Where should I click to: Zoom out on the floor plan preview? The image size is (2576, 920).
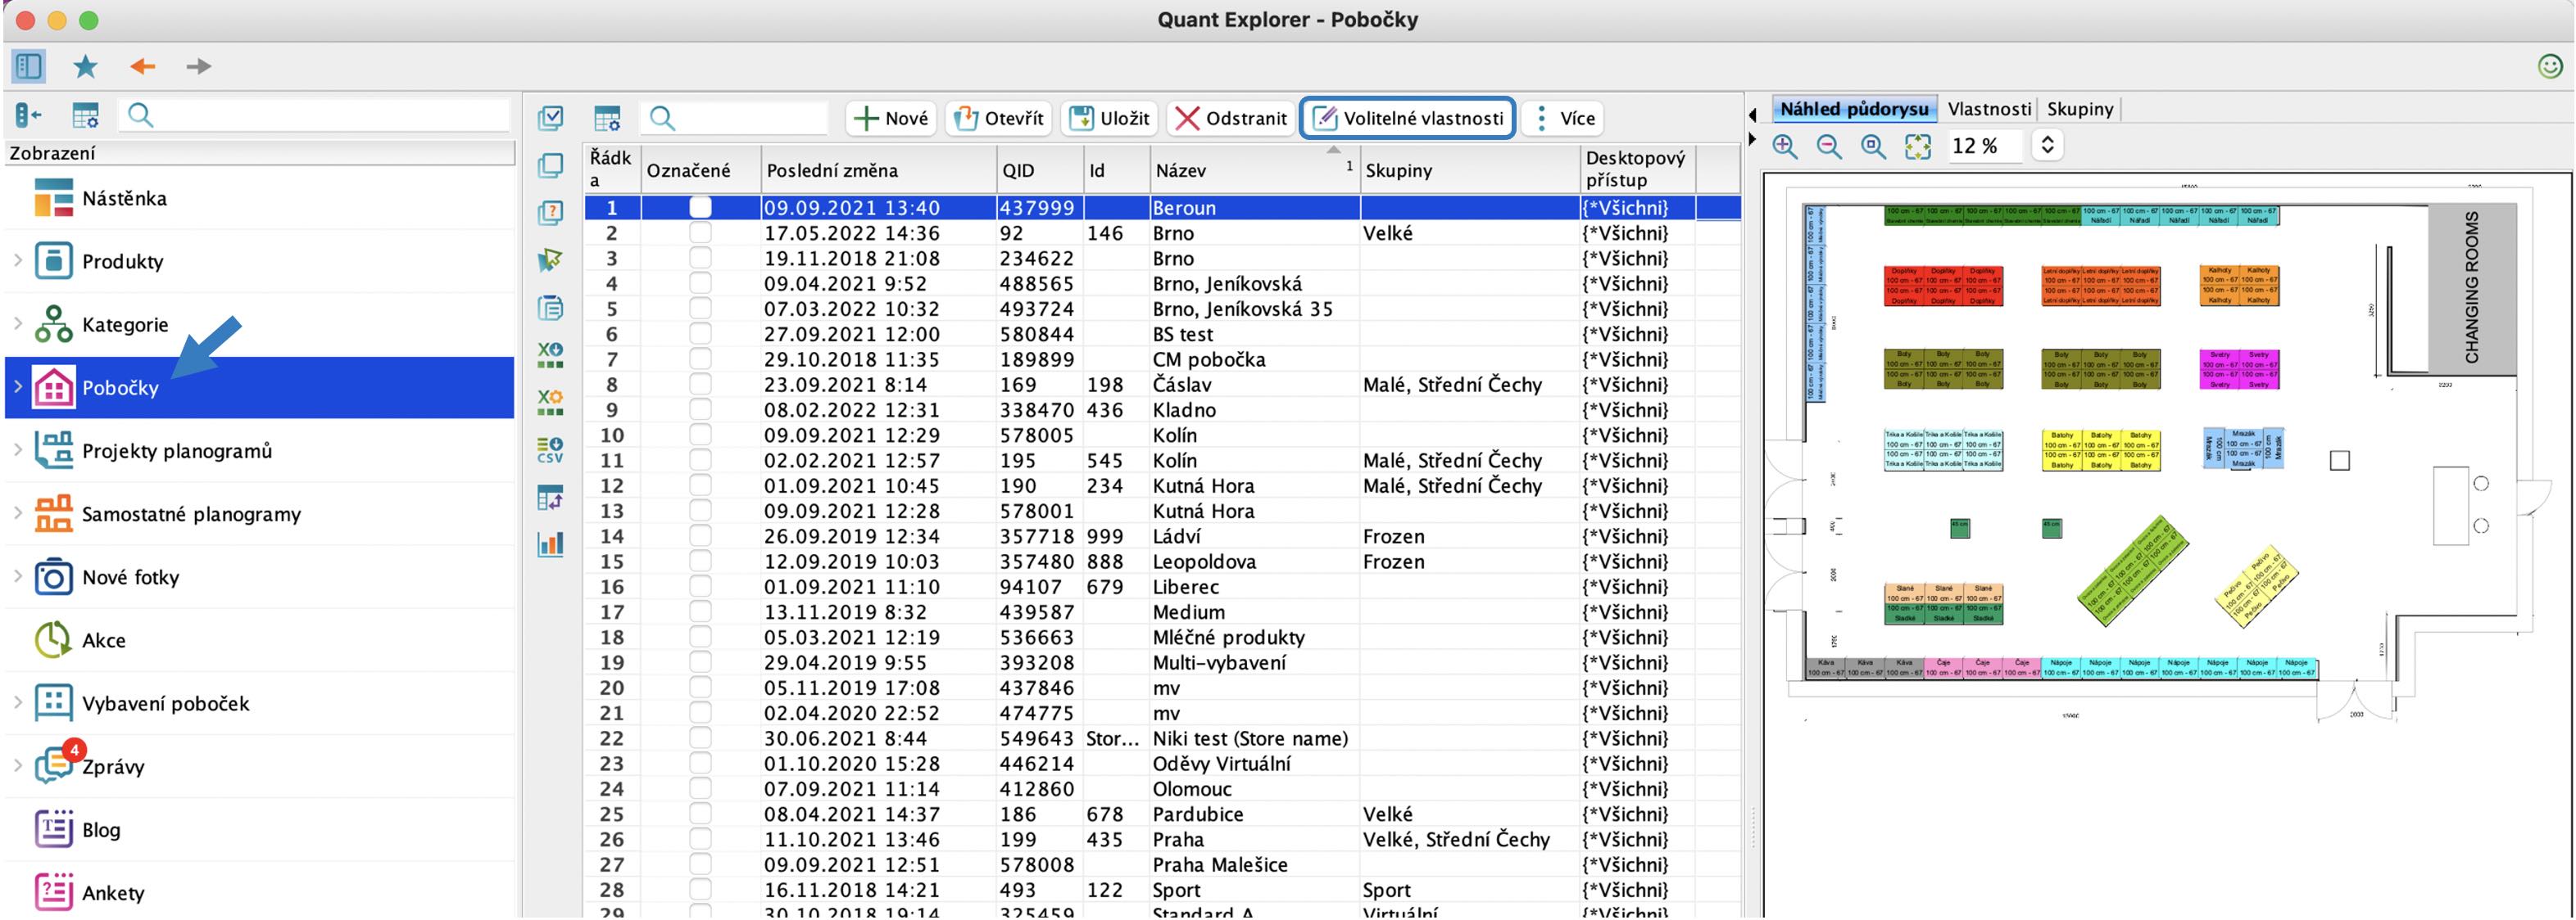pos(1829,147)
